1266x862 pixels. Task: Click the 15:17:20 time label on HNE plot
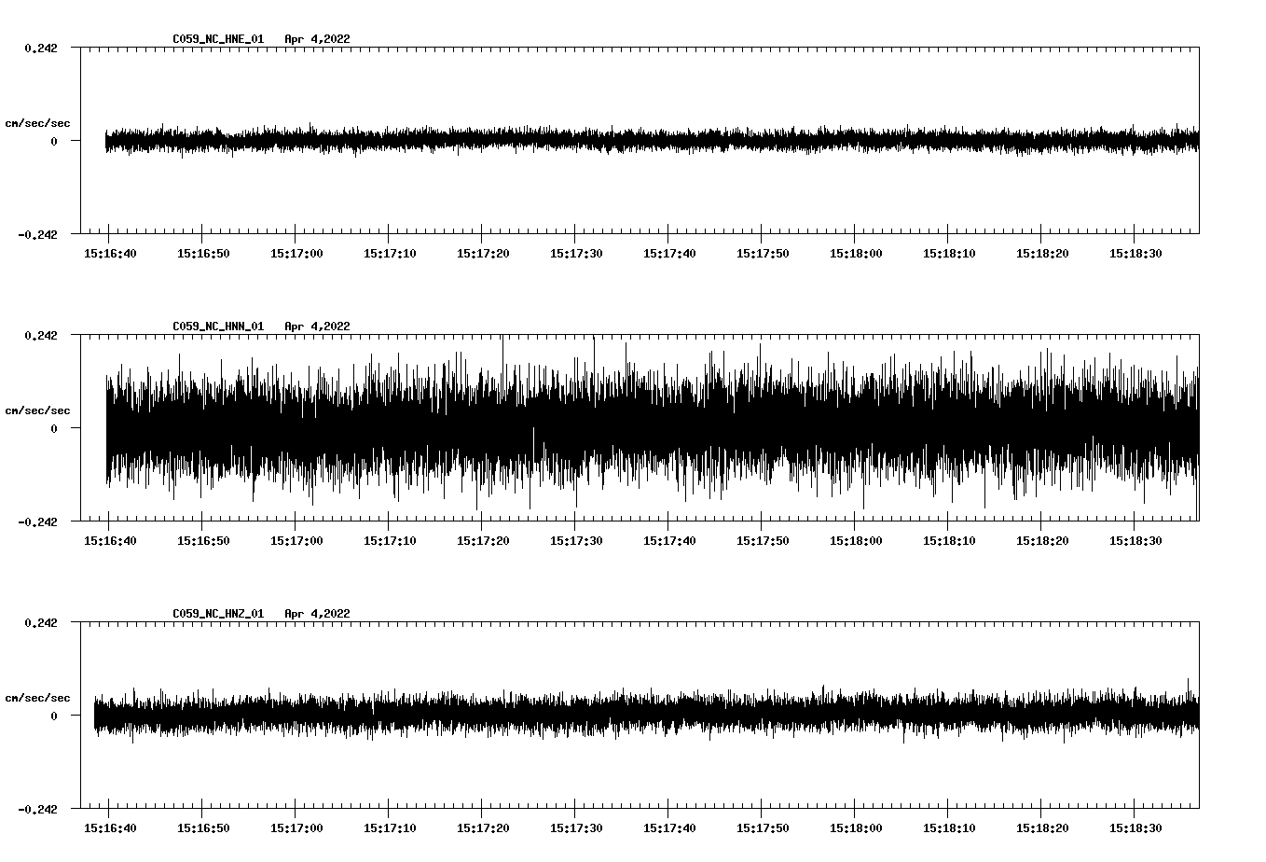[483, 254]
